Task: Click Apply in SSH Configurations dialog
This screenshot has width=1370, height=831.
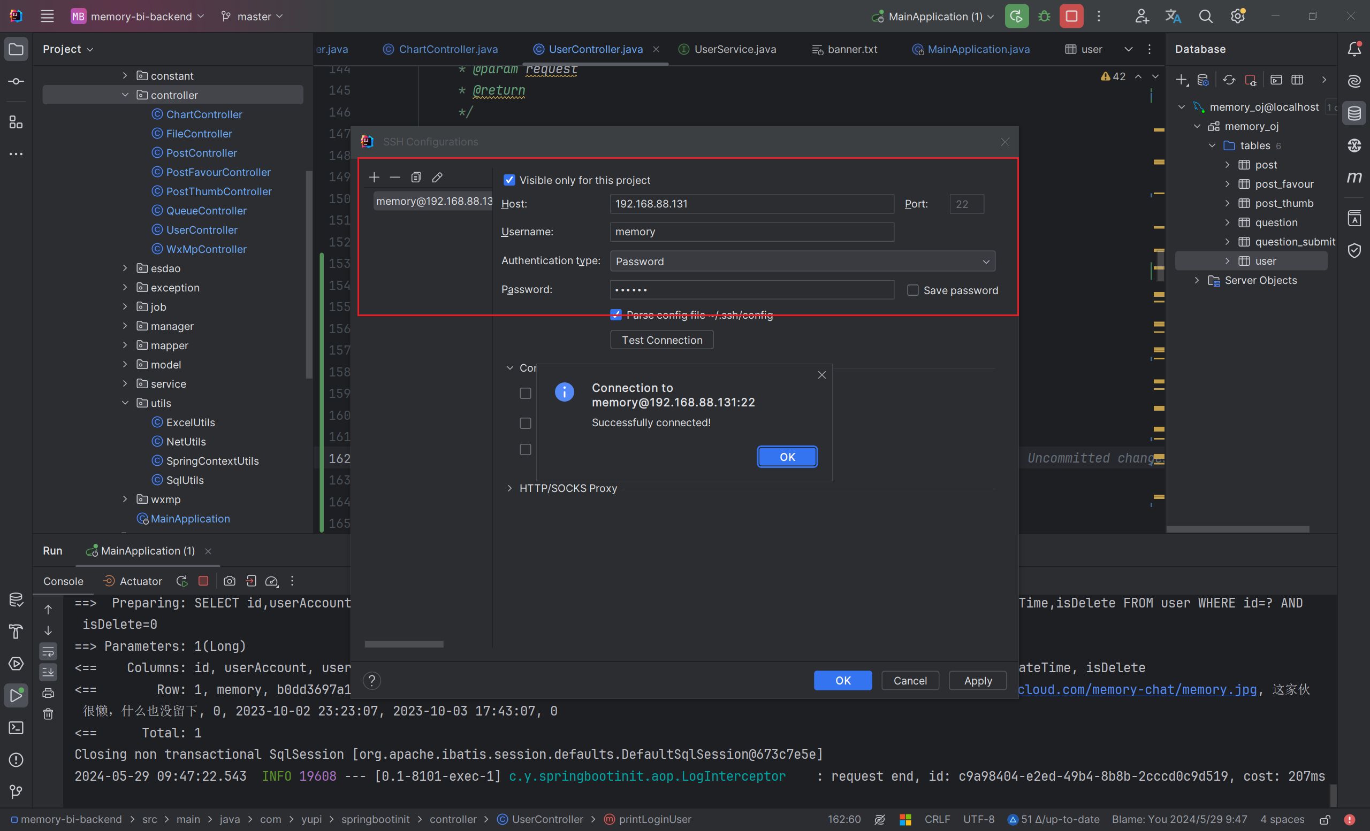Action: (x=978, y=680)
